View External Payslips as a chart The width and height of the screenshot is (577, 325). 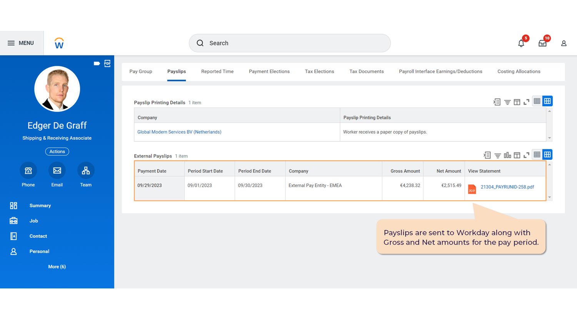(507, 155)
